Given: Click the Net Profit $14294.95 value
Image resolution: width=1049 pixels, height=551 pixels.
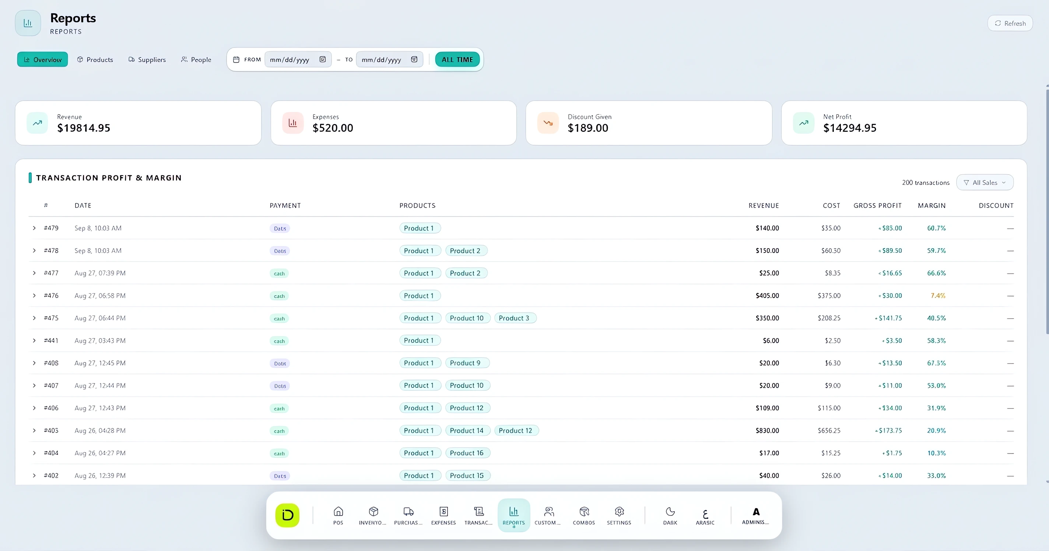Looking at the screenshot, I should [x=849, y=128].
